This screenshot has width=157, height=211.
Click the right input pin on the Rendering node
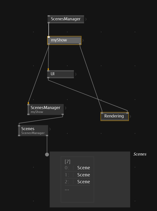(x=127, y=113)
